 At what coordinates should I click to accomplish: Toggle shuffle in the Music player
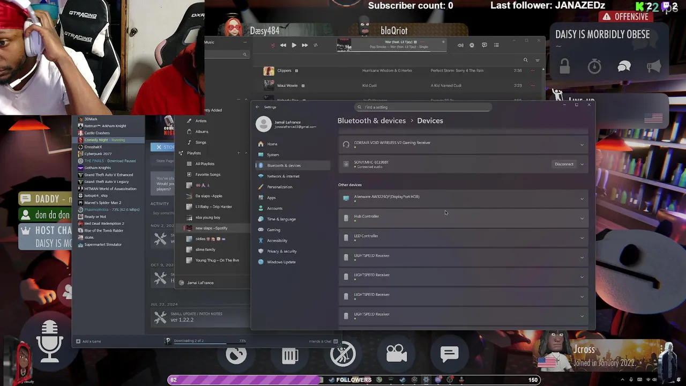[x=273, y=45]
